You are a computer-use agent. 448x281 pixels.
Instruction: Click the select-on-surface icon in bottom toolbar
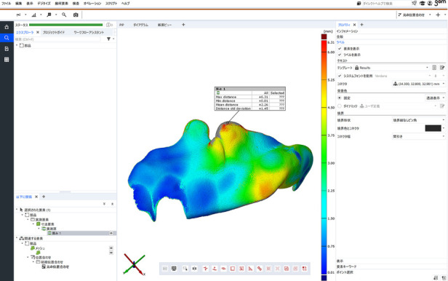tap(185, 269)
